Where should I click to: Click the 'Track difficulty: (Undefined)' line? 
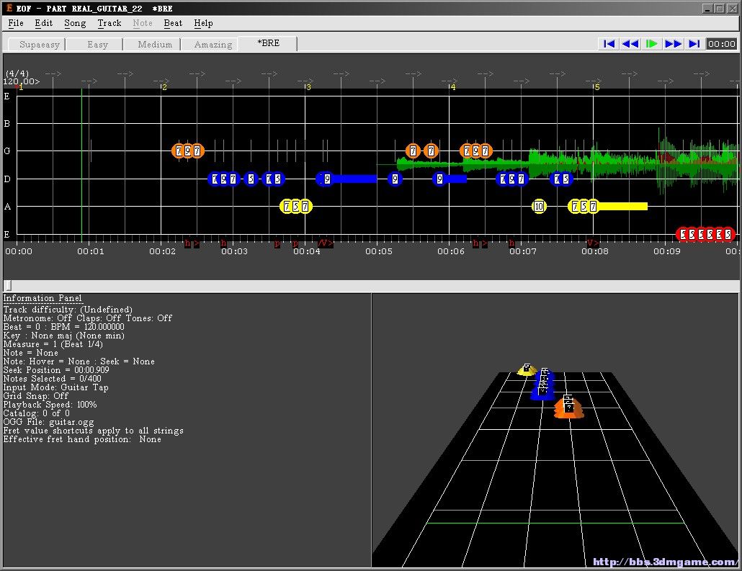(68, 310)
